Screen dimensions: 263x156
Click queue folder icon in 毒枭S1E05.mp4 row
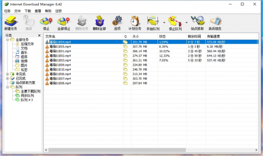tap(125, 46)
